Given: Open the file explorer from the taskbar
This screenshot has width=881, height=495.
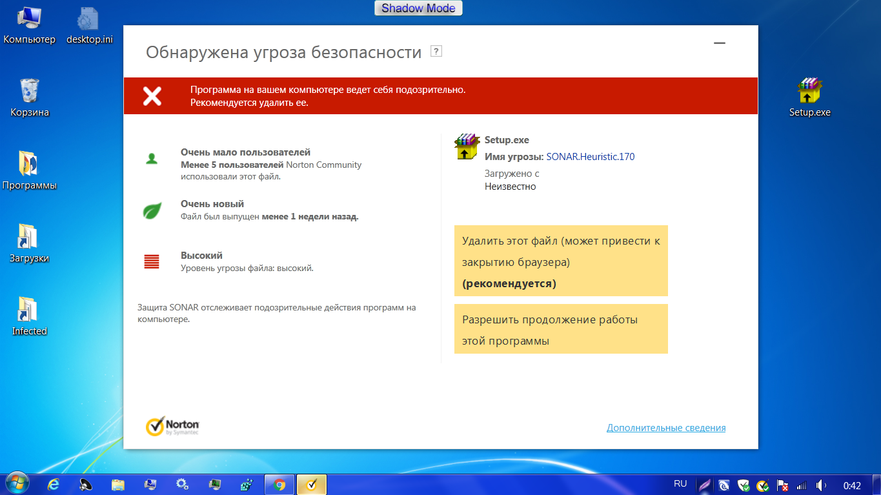Looking at the screenshot, I should click(118, 485).
